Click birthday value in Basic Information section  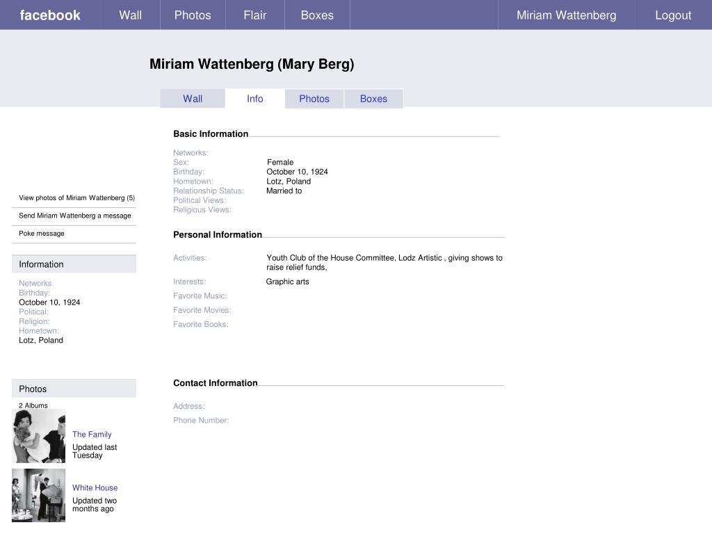(x=297, y=172)
